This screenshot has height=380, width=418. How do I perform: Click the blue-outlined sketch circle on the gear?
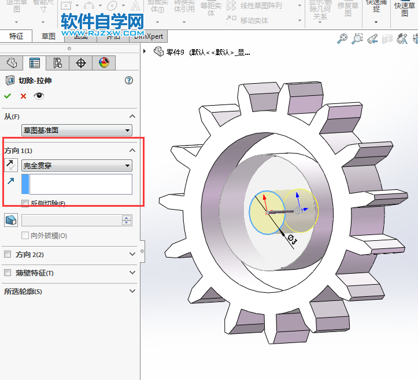coord(267,213)
